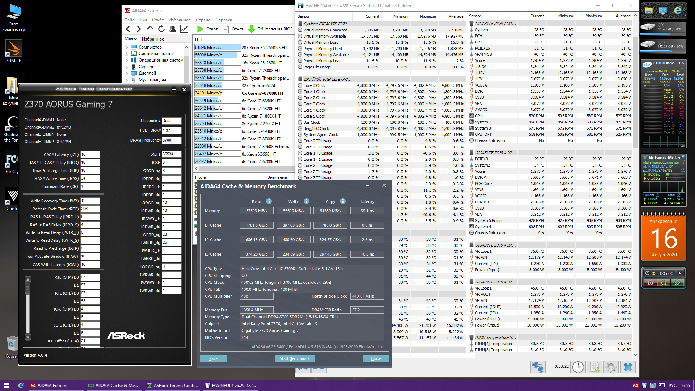The height and width of the screenshot is (391, 695).
Task: Open the Сервис menu in AIDA64
Action: click(203, 20)
